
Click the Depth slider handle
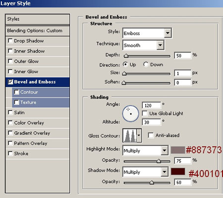(x=126, y=56)
